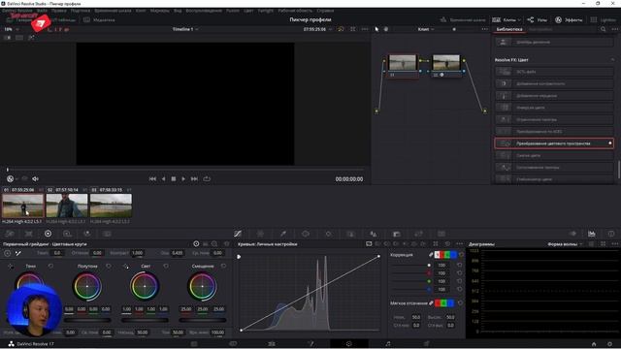Reset the Смещение color wheel
This screenshot has width=621, height=349.
pos(223,266)
